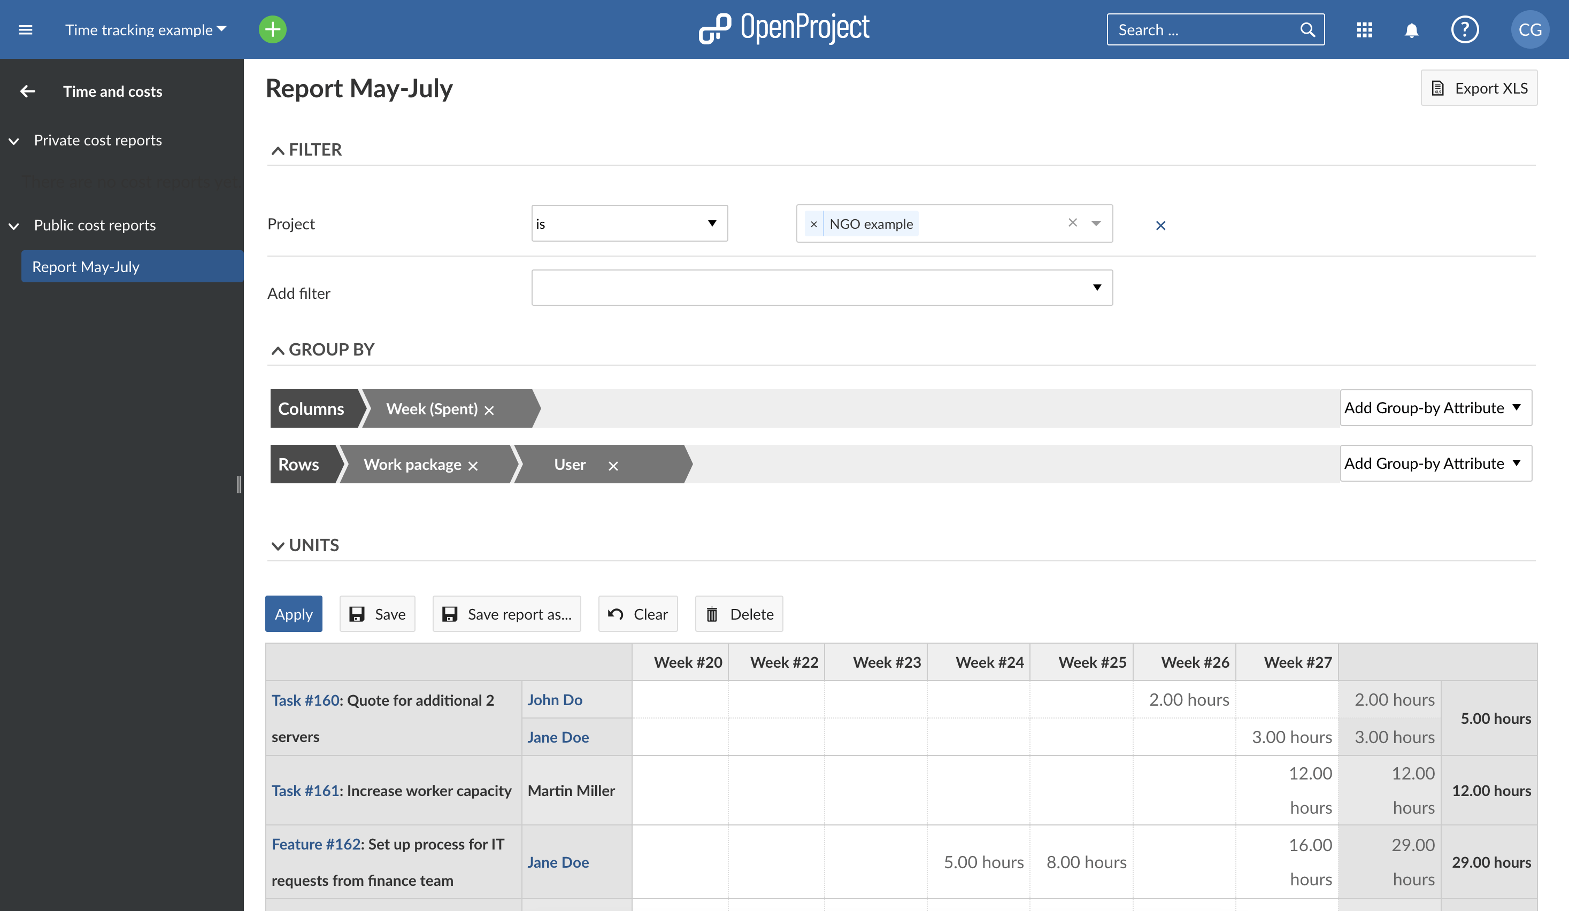Click the back arrow beside Time and costs
Screen dimensions: 1569x911
point(28,91)
